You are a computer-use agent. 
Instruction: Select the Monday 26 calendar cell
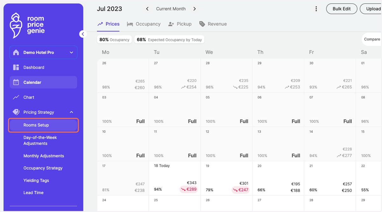click(123, 75)
